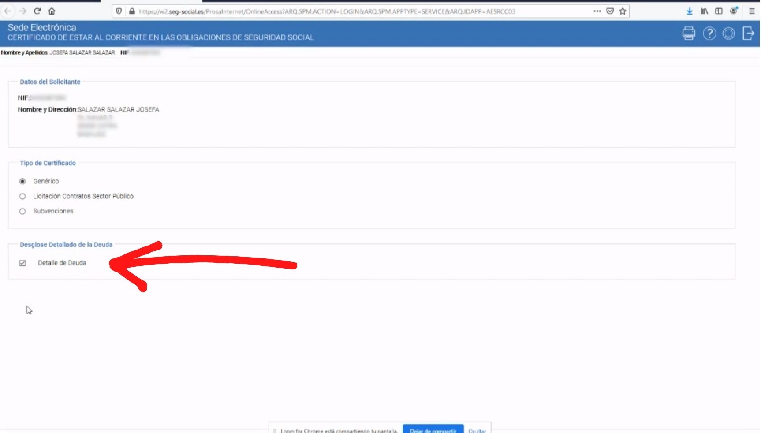This screenshot has width=761, height=433.
Task: Click the Tipo de Certificado heading
Action: (x=48, y=163)
